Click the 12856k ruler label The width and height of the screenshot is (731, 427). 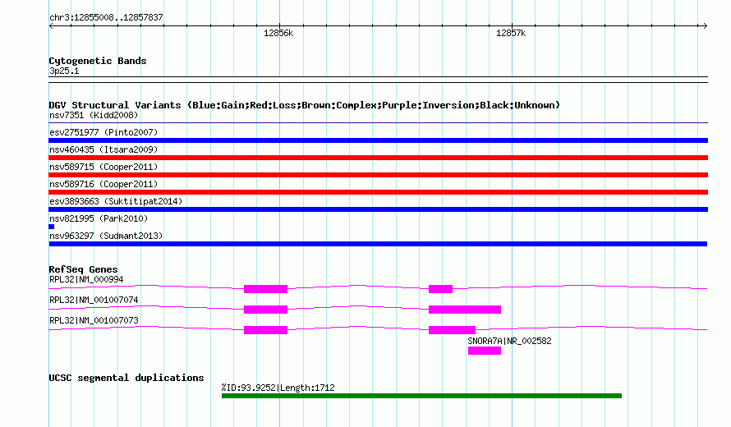[x=278, y=33]
